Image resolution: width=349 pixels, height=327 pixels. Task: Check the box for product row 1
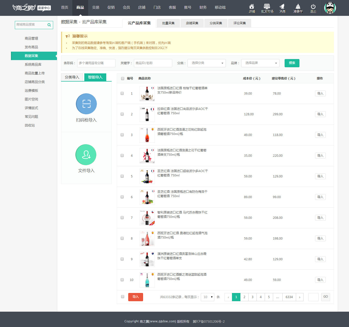(122, 93)
